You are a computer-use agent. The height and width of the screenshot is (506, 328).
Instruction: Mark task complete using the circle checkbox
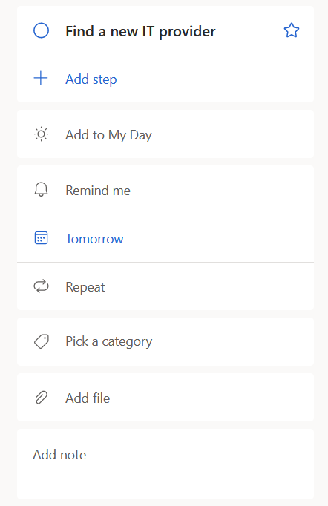point(41,31)
